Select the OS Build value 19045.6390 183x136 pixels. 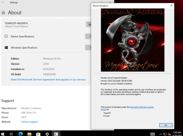pyautogui.click(x=49, y=74)
